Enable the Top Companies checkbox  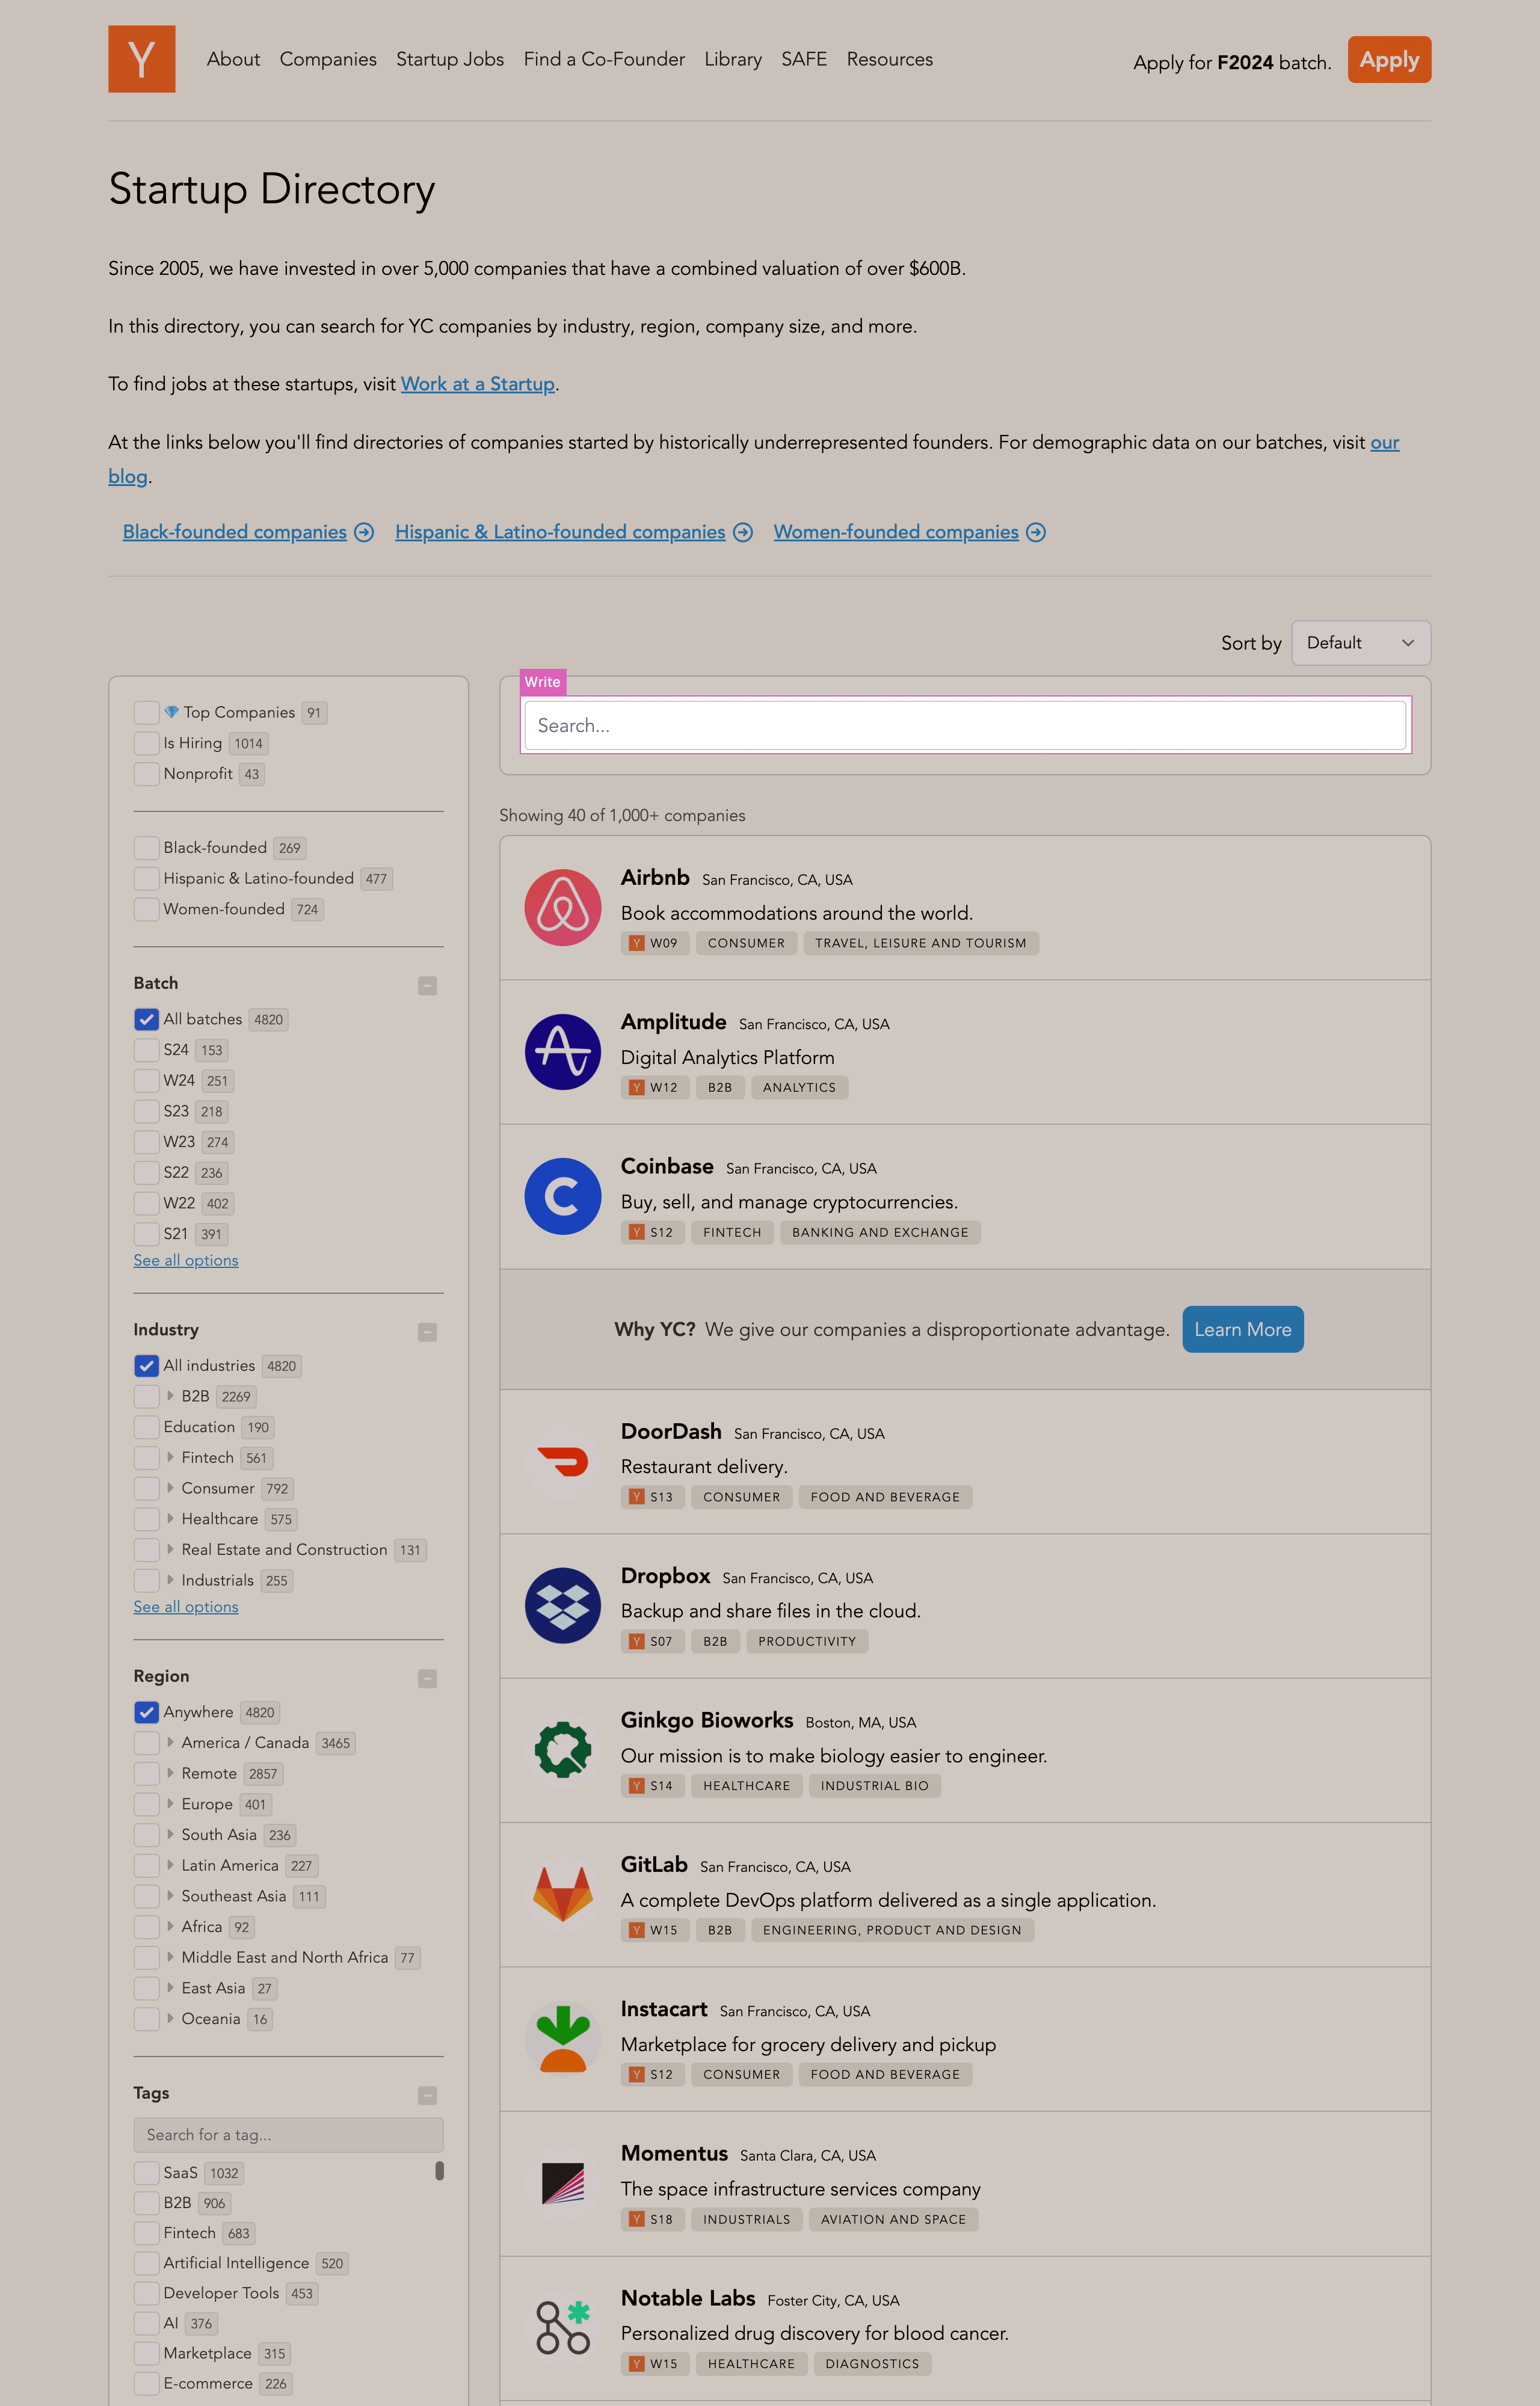(x=146, y=713)
